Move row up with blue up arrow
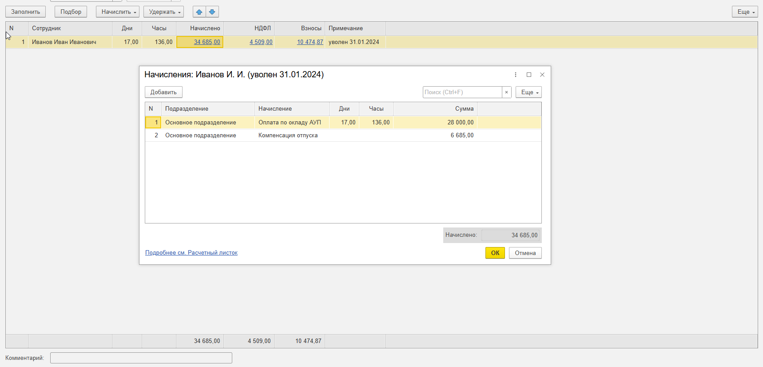The width and height of the screenshot is (763, 367). point(199,12)
